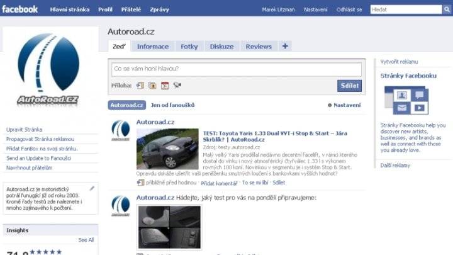Open the Informace tab
453x255 pixels.
(153, 47)
